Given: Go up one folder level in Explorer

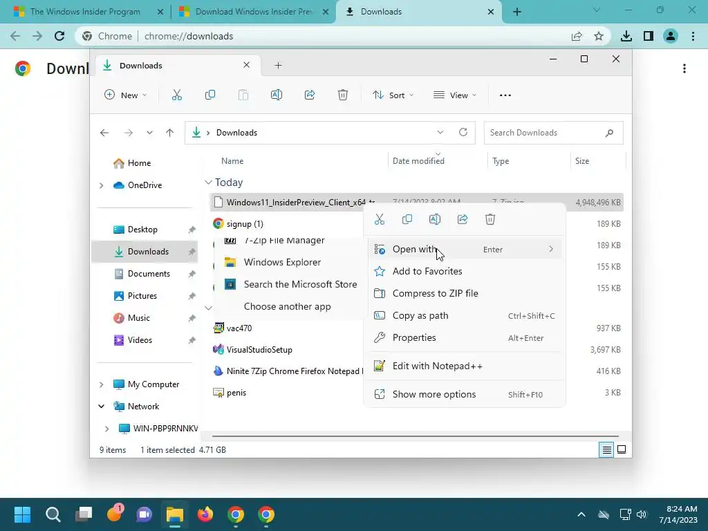Looking at the screenshot, I should 170,133.
